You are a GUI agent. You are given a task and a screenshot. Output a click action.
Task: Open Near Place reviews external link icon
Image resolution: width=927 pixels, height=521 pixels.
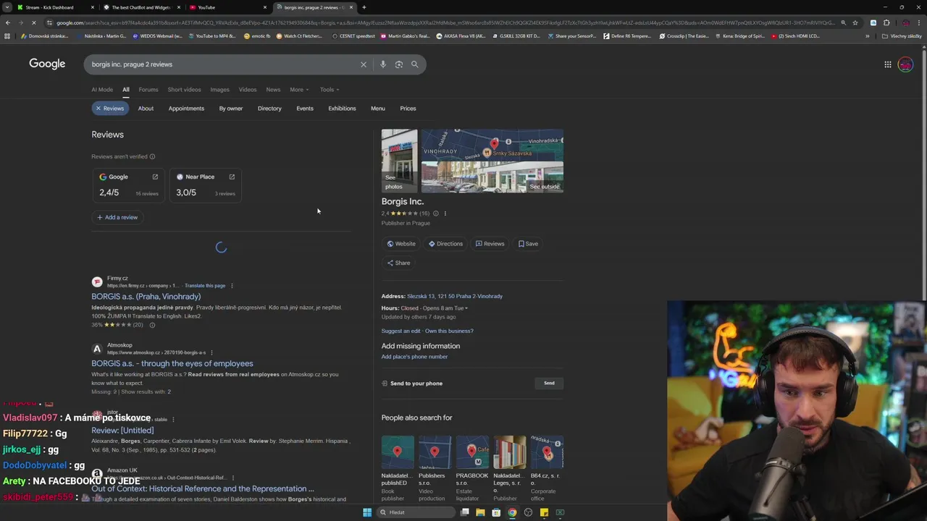(232, 177)
